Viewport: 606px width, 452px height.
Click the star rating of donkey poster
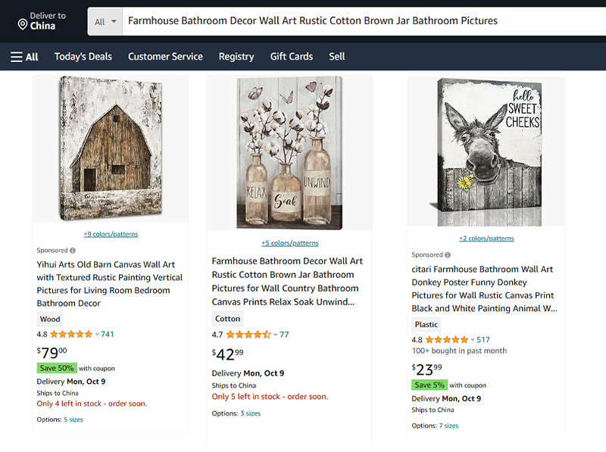tap(447, 340)
